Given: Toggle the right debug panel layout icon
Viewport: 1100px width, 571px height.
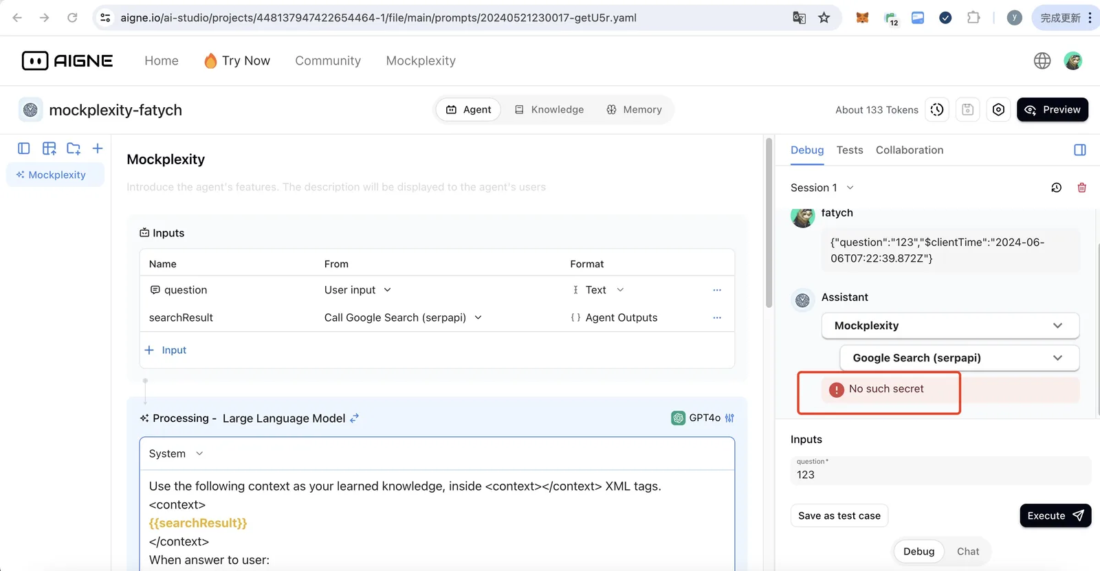Looking at the screenshot, I should [x=1080, y=150].
